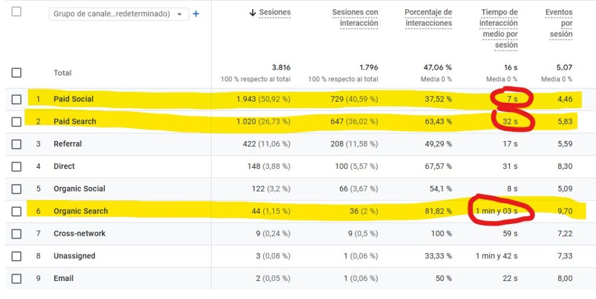Sort by Sesiones column header
This screenshot has width=596, height=299.
click(275, 13)
